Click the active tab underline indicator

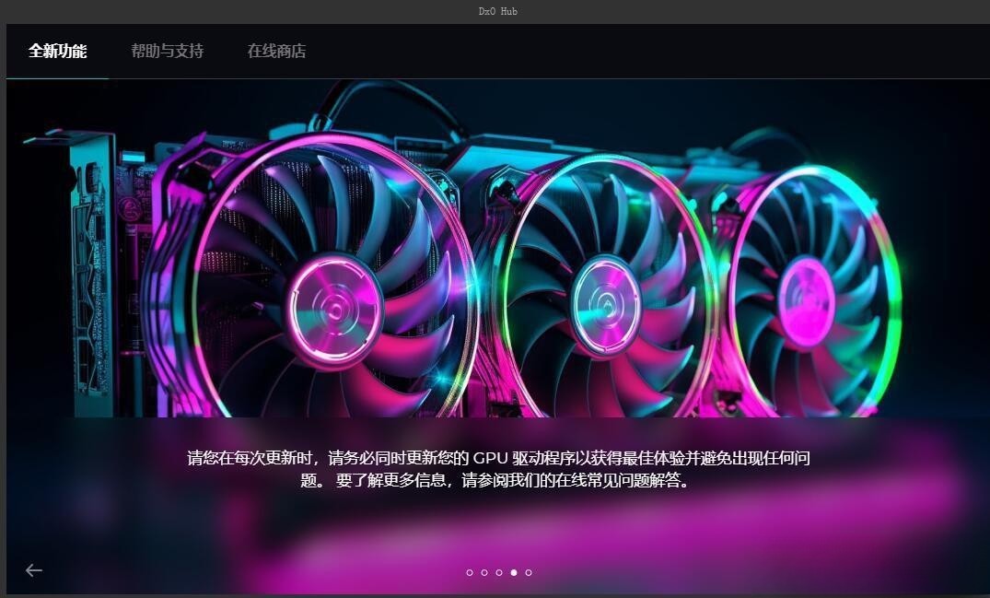59,79
